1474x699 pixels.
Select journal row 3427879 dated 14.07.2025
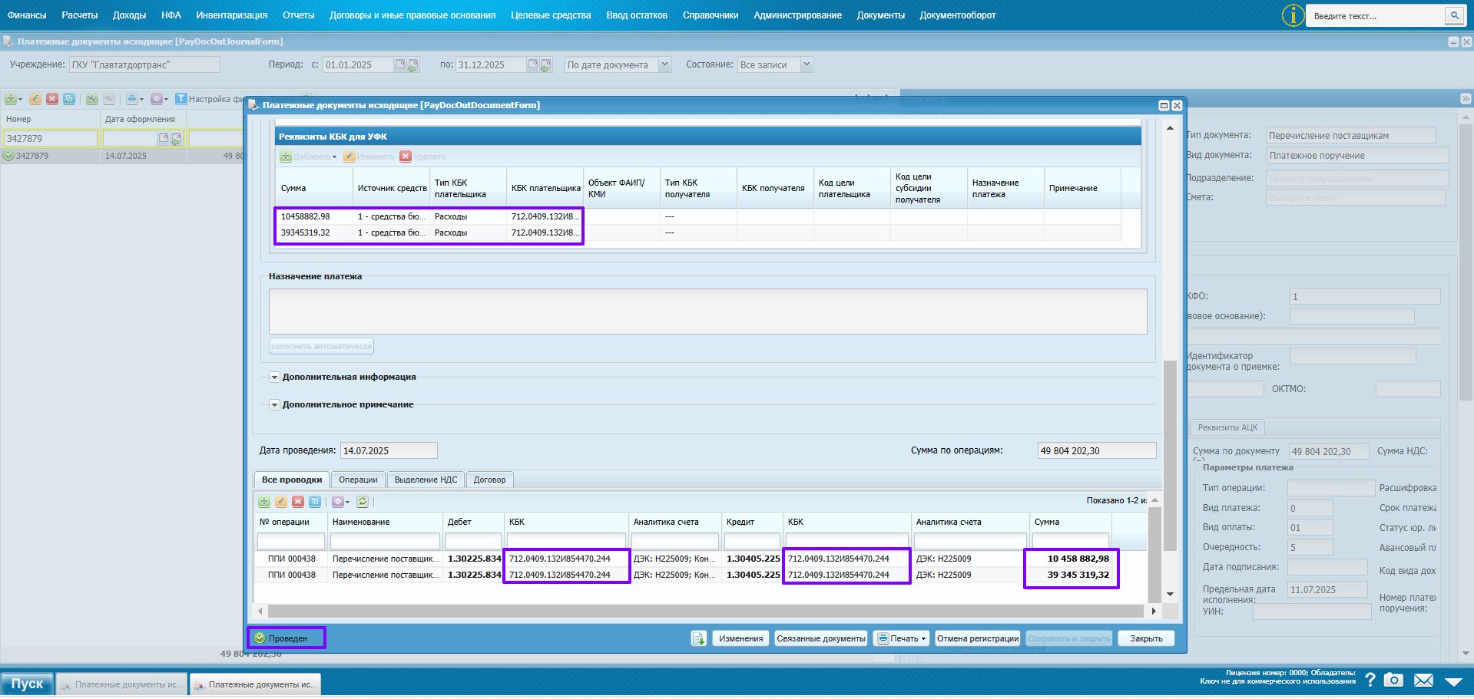click(123, 156)
